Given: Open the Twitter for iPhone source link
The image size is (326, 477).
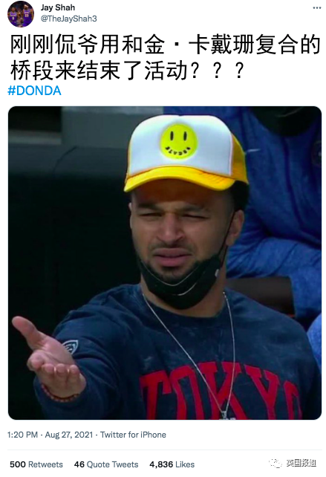Looking at the screenshot, I should [x=133, y=435].
